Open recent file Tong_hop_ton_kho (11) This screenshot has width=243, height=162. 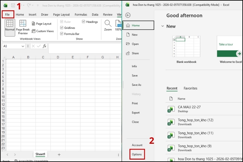[204, 135]
